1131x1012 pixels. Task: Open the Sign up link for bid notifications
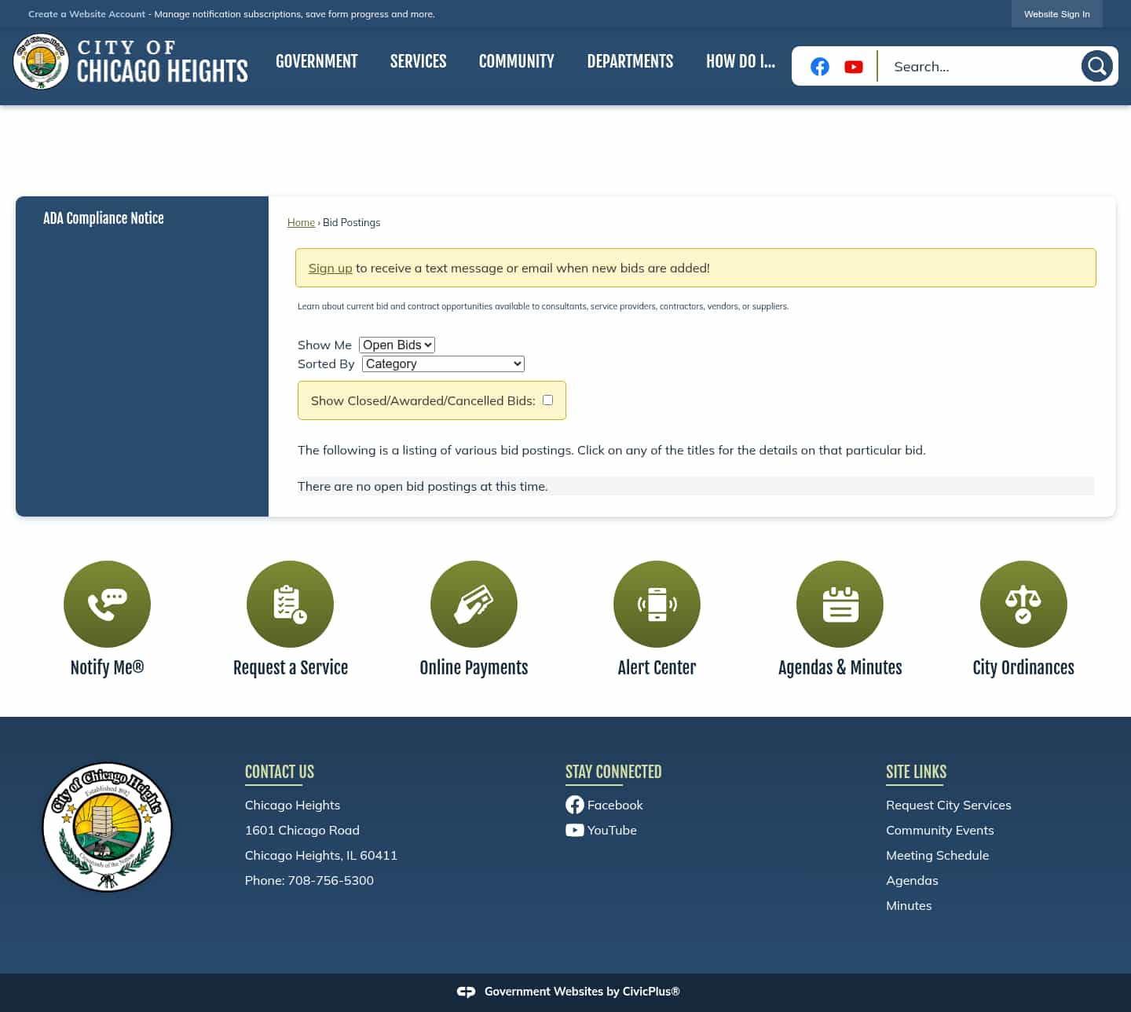[x=330, y=268]
